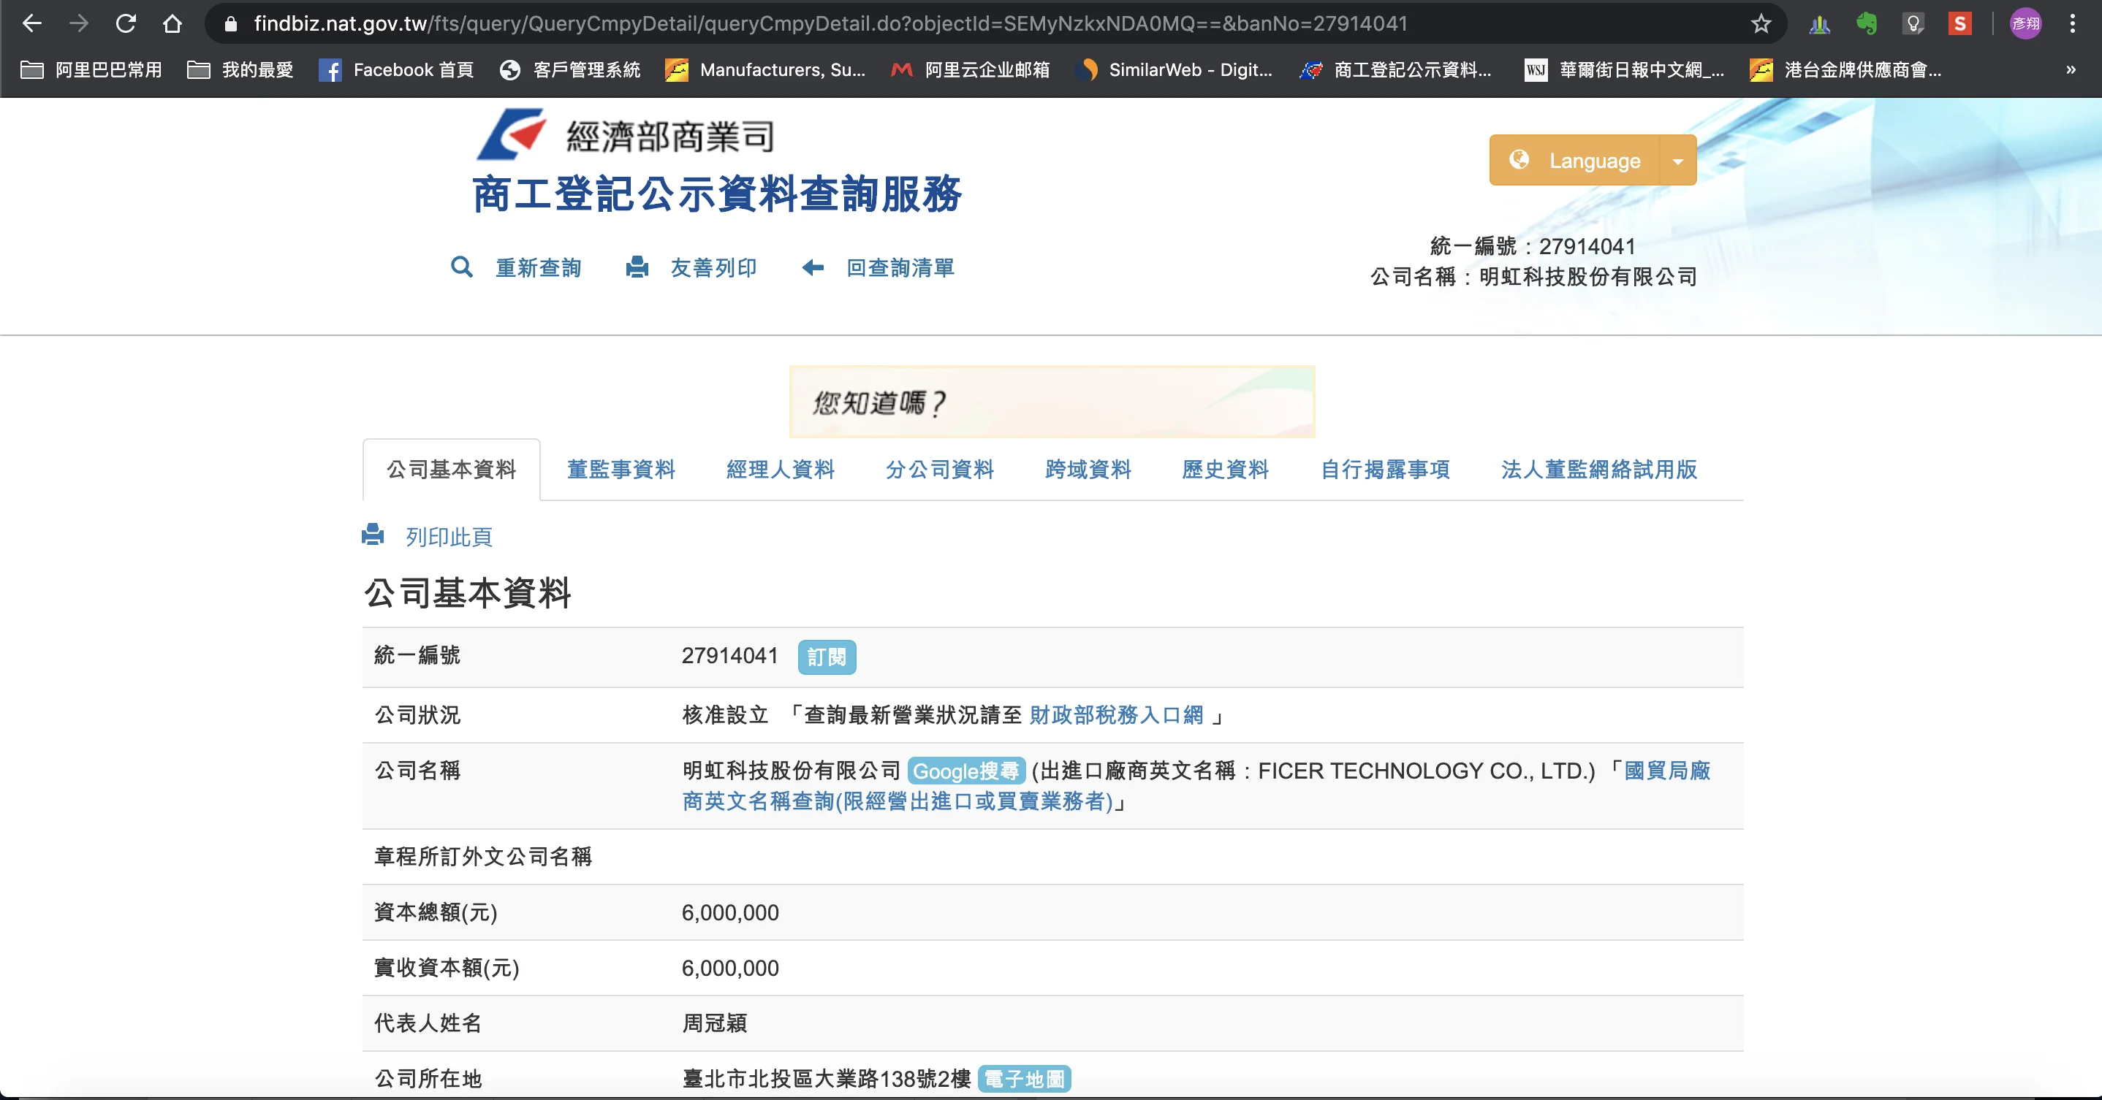Click the magnifier icon beside 重新查詢

pyautogui.click(x=462, y=267)
